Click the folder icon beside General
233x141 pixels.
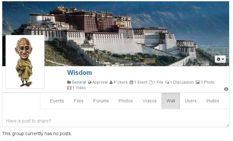point(69,82)
